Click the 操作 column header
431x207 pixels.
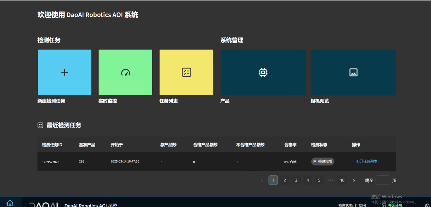(x=356, y=145)
